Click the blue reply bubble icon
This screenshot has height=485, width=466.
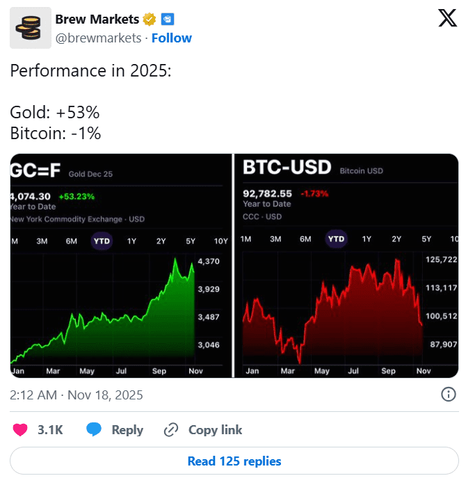coord(94,429)
